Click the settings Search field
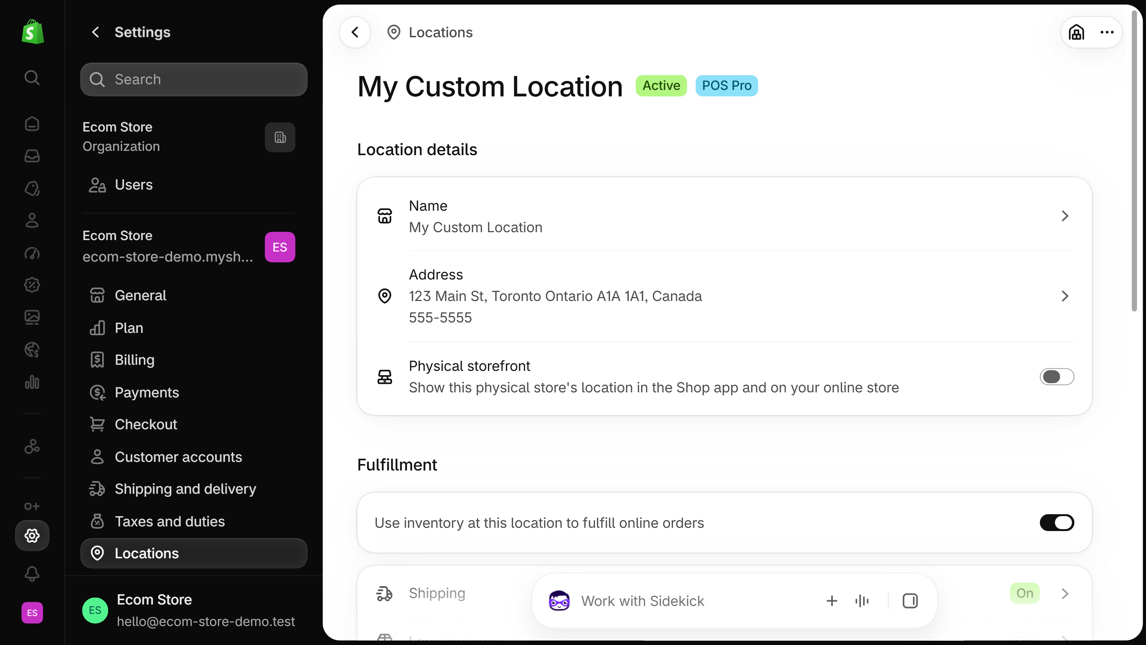Image resolution: width=1146 pixels, height=645 pixels. (x=194, y=79)
